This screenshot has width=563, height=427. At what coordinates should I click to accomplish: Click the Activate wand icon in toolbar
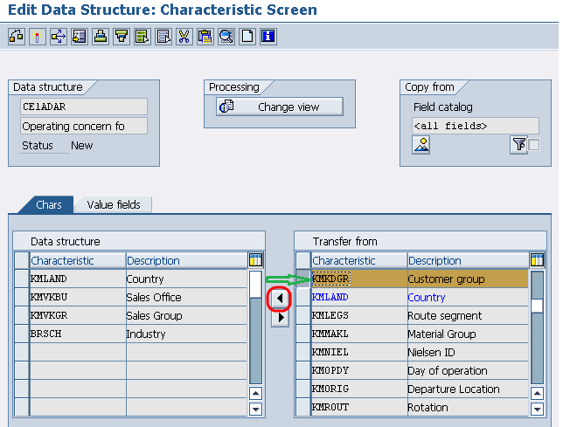click(x=38, y=37)
